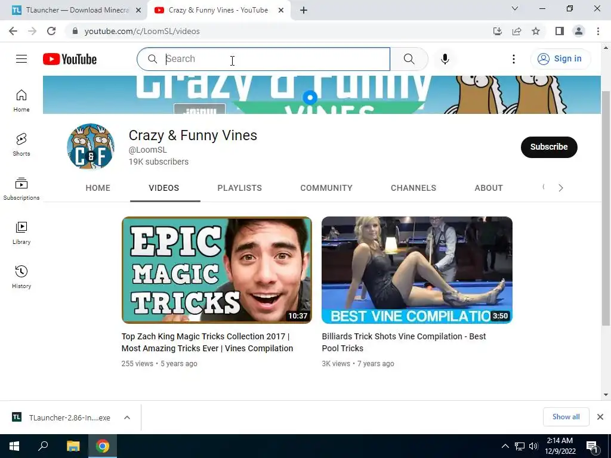Show hidden system tray icons
Image resolution: width=611 pixels, height=458 pixels.
[505, 446]
